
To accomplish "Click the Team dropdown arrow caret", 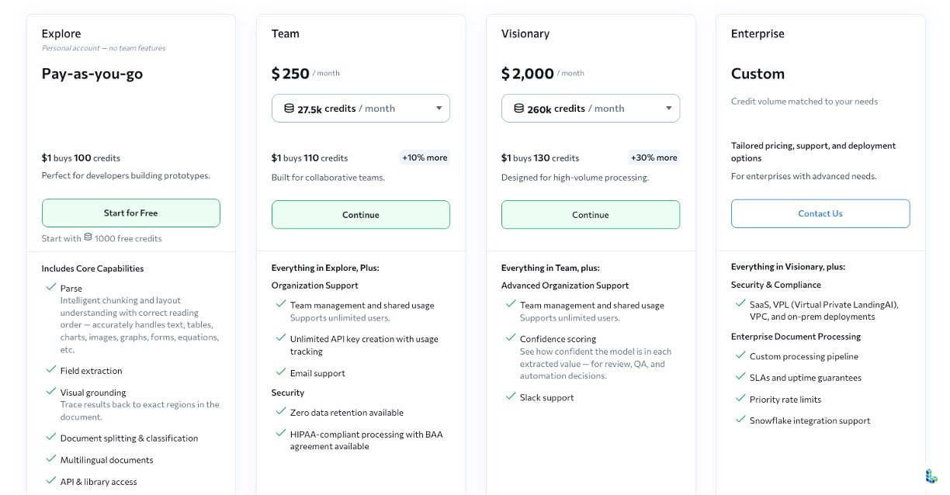I will pyautogui.click(x=439, y=109).
